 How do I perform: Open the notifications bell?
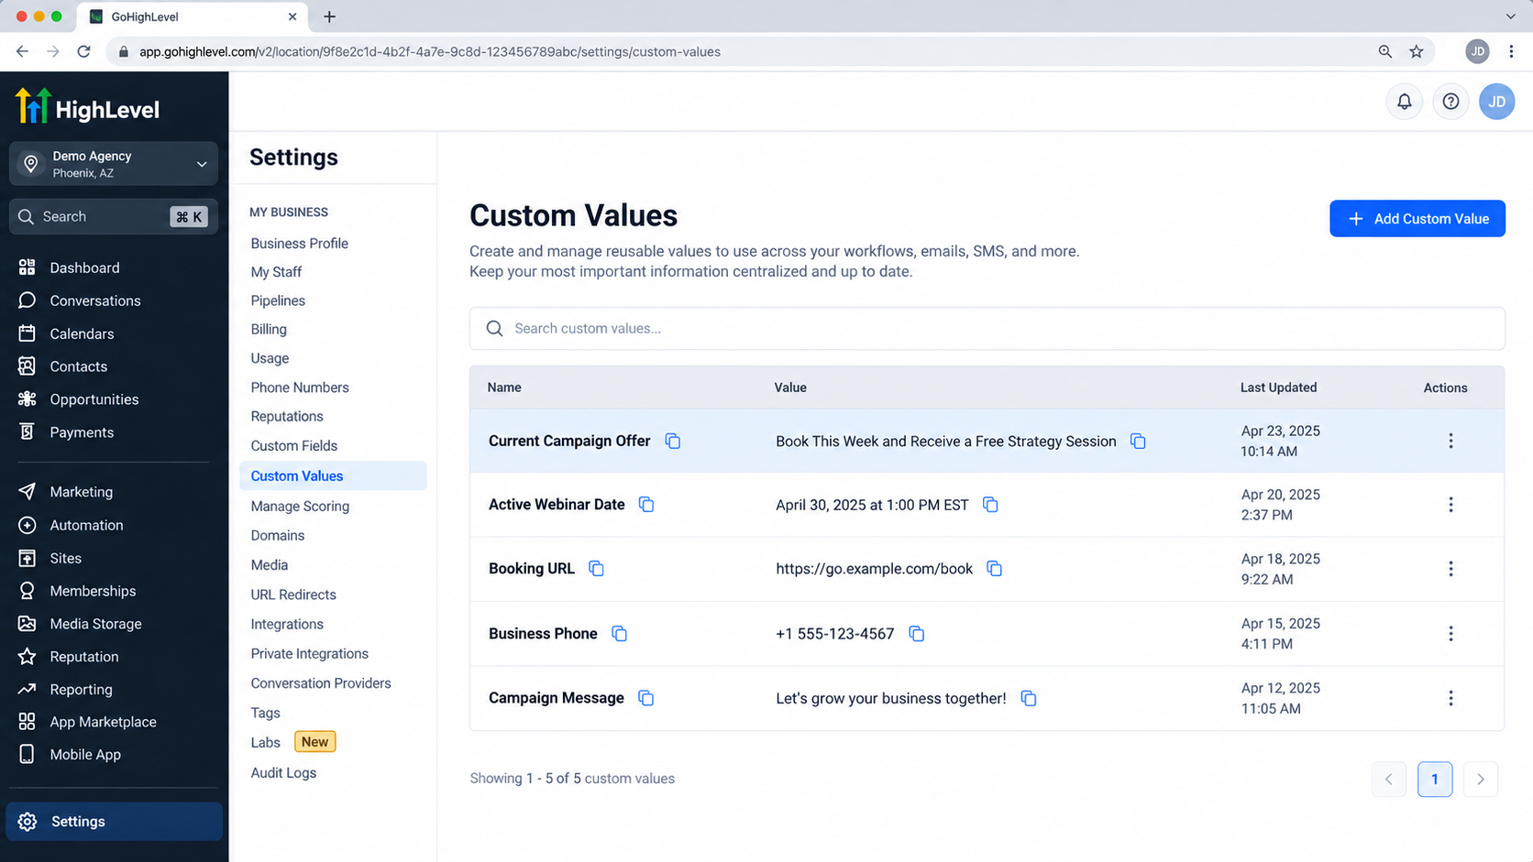[1404, 102]
